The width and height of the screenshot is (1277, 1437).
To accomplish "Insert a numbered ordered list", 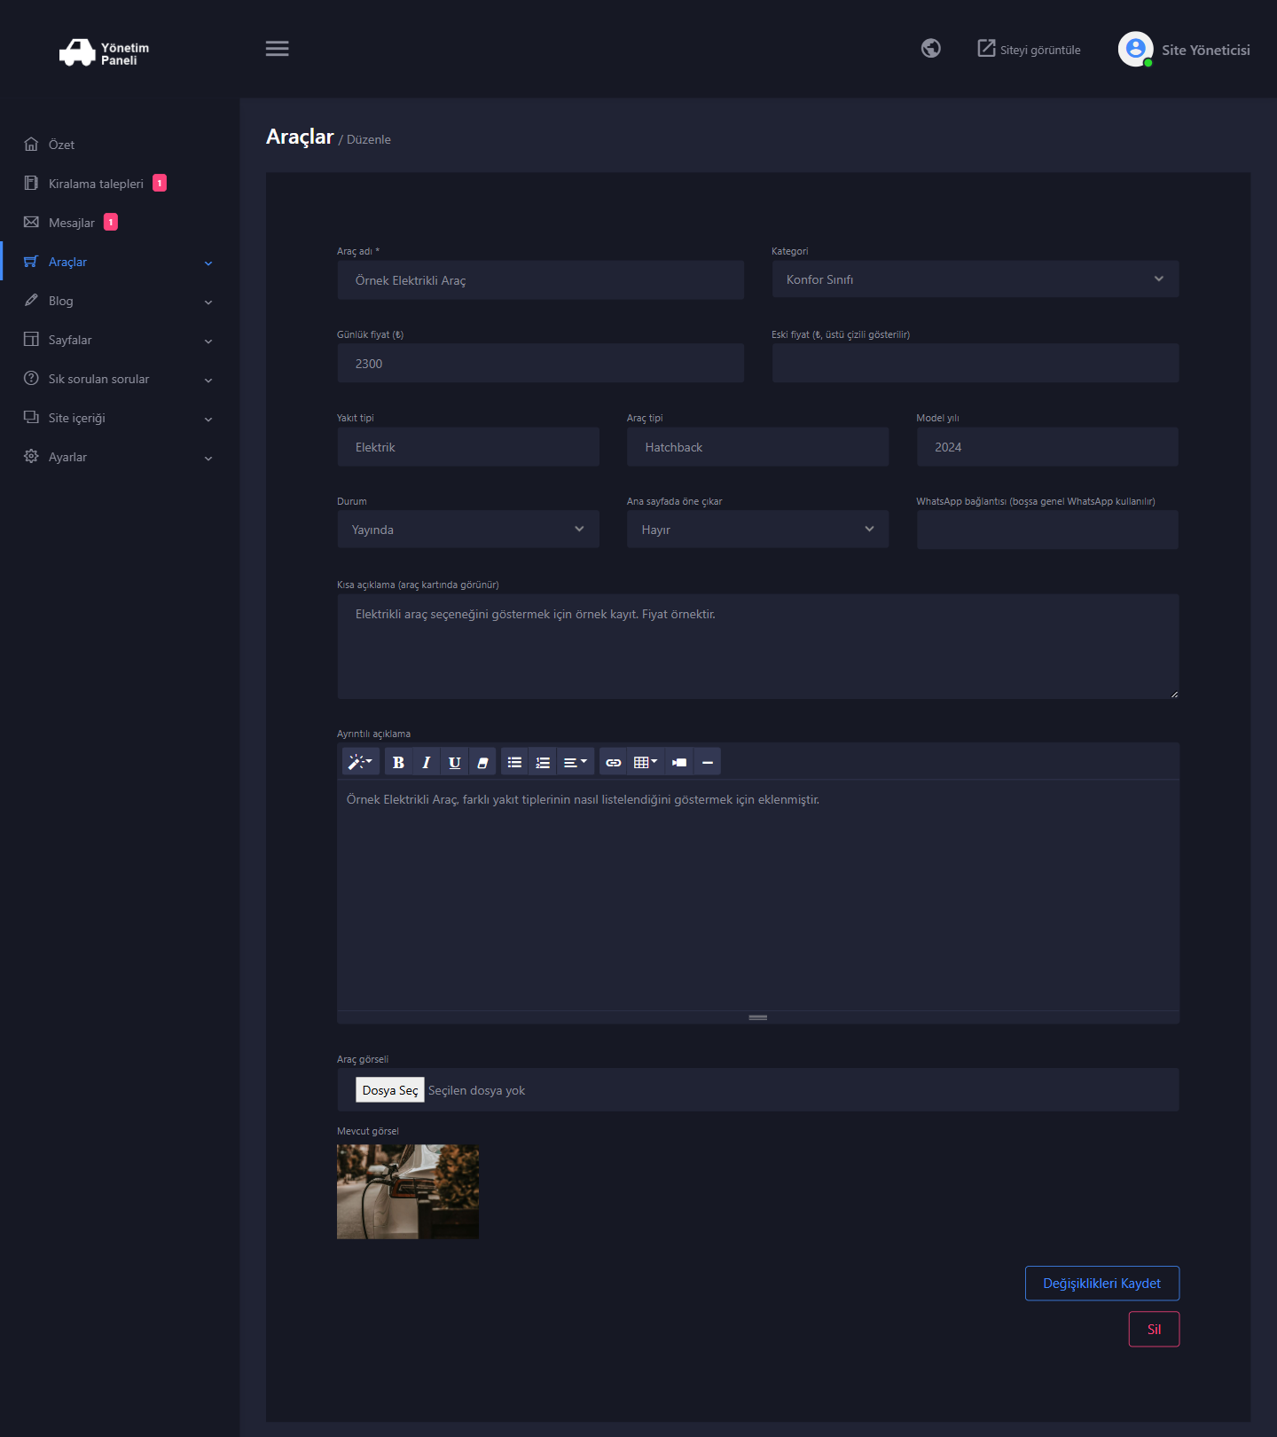I will (x=543, y=762).
